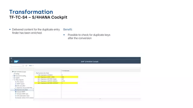
Task: Open View analysis utility
Action: coord(20,82)
